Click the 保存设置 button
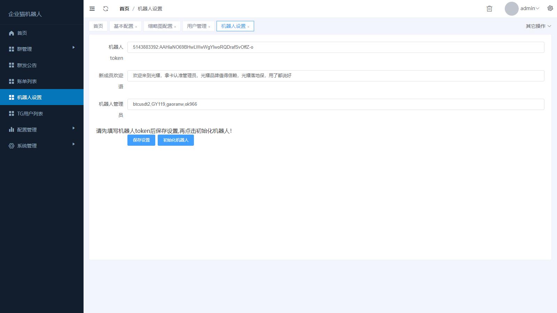557x313 pixels. 141,140
